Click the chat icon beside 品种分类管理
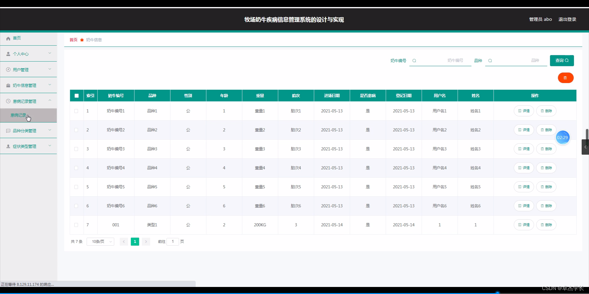The width and height of the screenshot is (589, 294). click(x=8, y=131)
